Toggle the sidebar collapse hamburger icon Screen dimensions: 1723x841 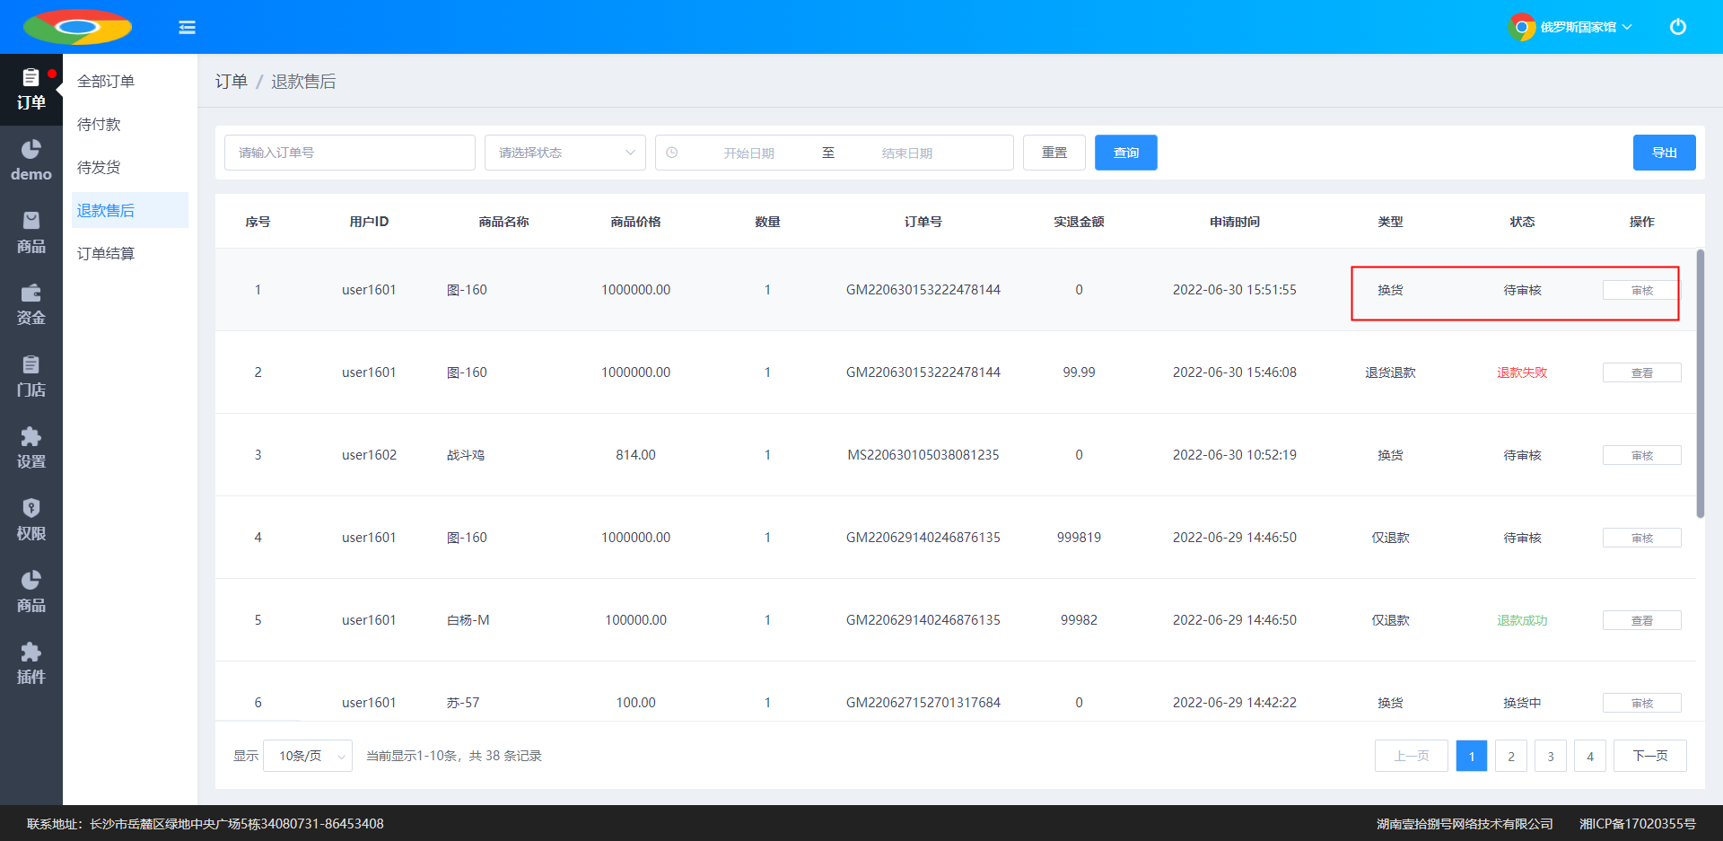[187, 27]
